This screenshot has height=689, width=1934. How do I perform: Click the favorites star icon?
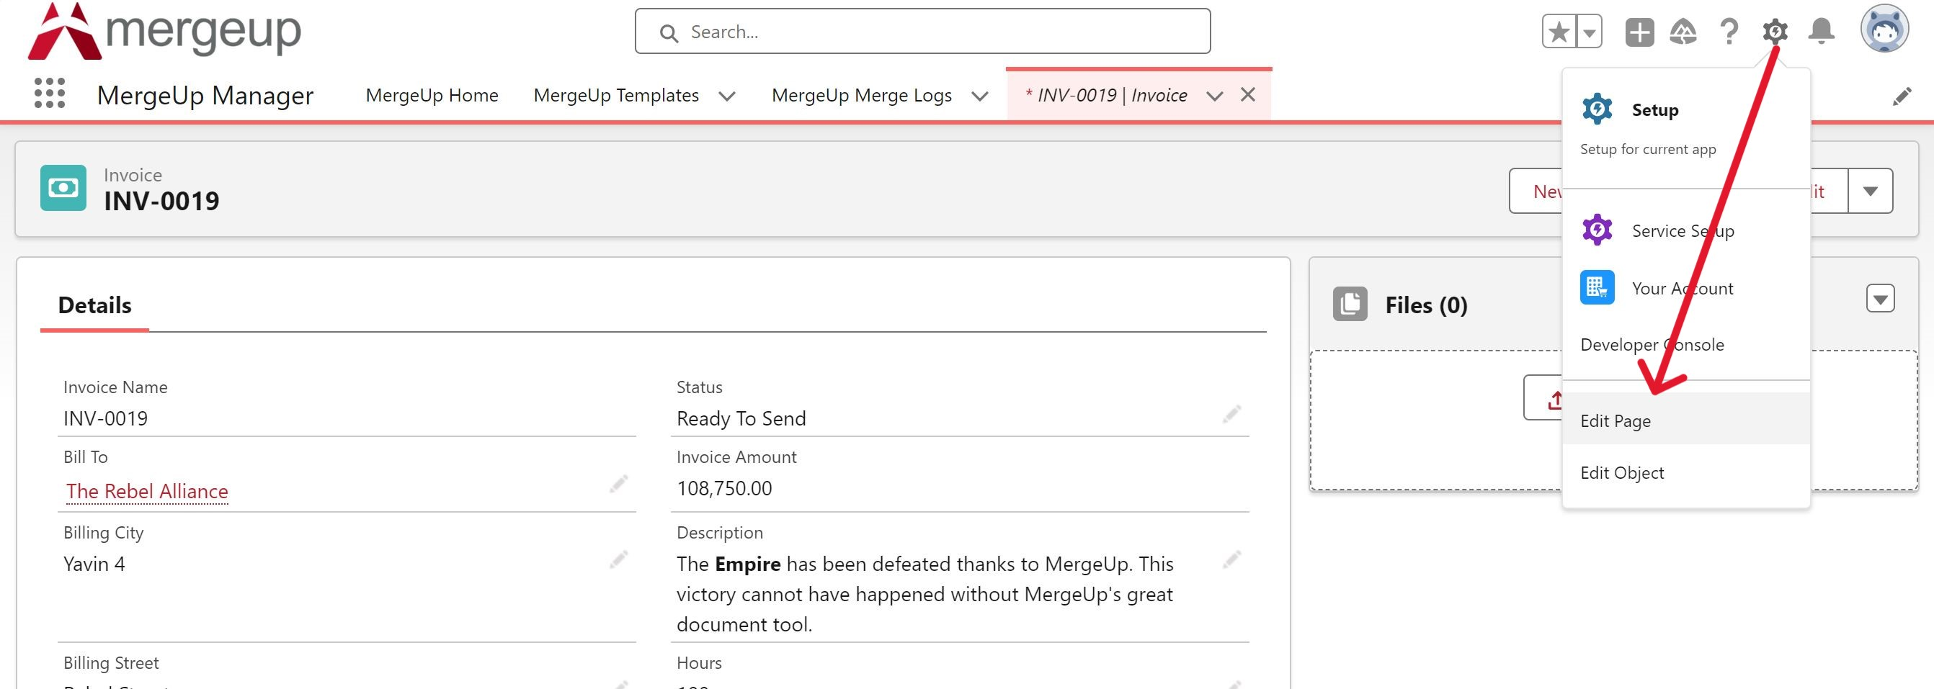pos(1559,32)
